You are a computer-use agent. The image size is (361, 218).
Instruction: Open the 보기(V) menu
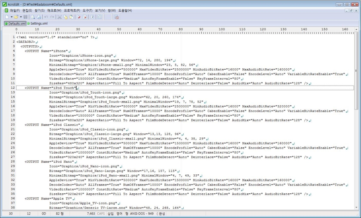tap(100, 11)
